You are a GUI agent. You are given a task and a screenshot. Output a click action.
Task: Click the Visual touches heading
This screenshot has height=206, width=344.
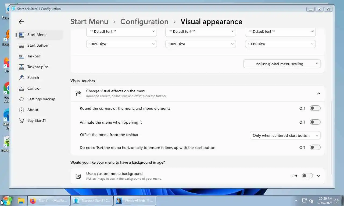point(83,81)
